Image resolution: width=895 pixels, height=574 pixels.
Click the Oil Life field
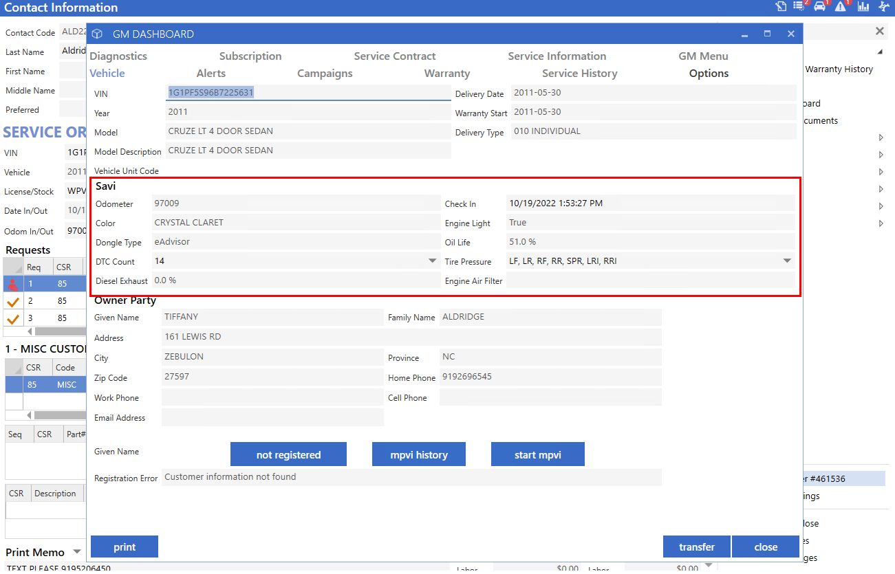(650, 242)
